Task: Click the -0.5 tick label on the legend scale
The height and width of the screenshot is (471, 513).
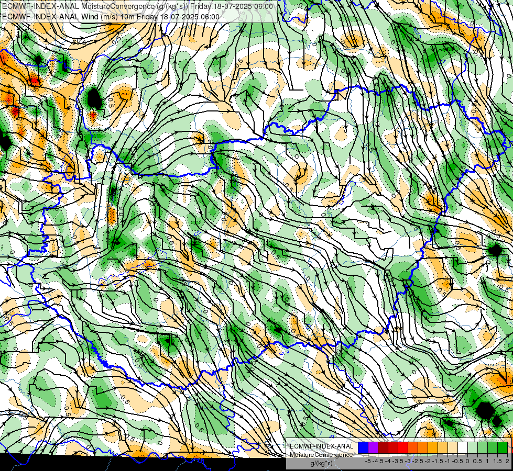Action: pos(457,461)
